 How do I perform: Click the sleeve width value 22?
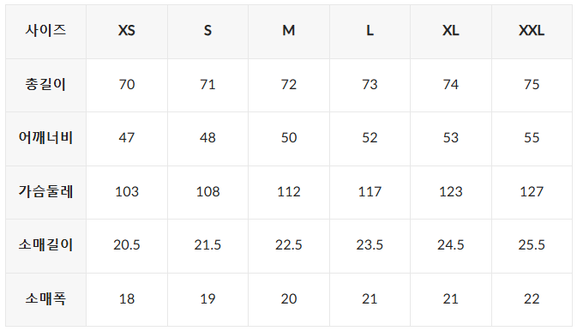[x=532, y=298]
